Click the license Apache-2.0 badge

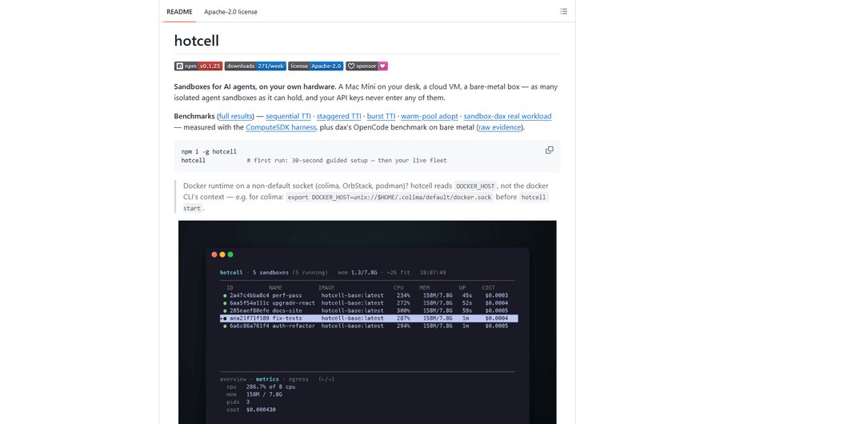(x=316, y=66)
